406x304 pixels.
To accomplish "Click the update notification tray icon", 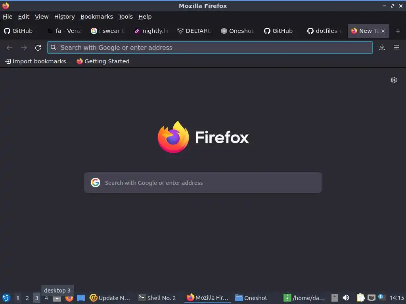I will tap(381, 297).
